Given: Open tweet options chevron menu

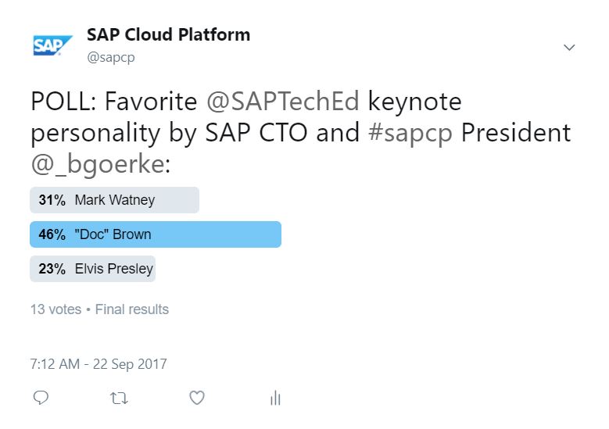Looking at the screenshot, I should 569,48.
